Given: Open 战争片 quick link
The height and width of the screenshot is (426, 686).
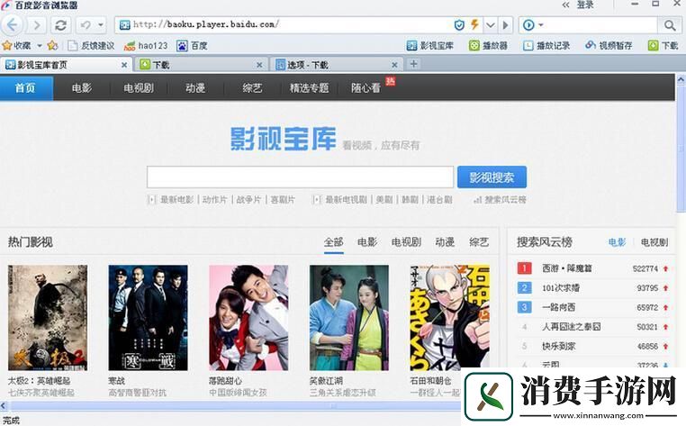Looking at the screenshot, I should pos(248,200).
